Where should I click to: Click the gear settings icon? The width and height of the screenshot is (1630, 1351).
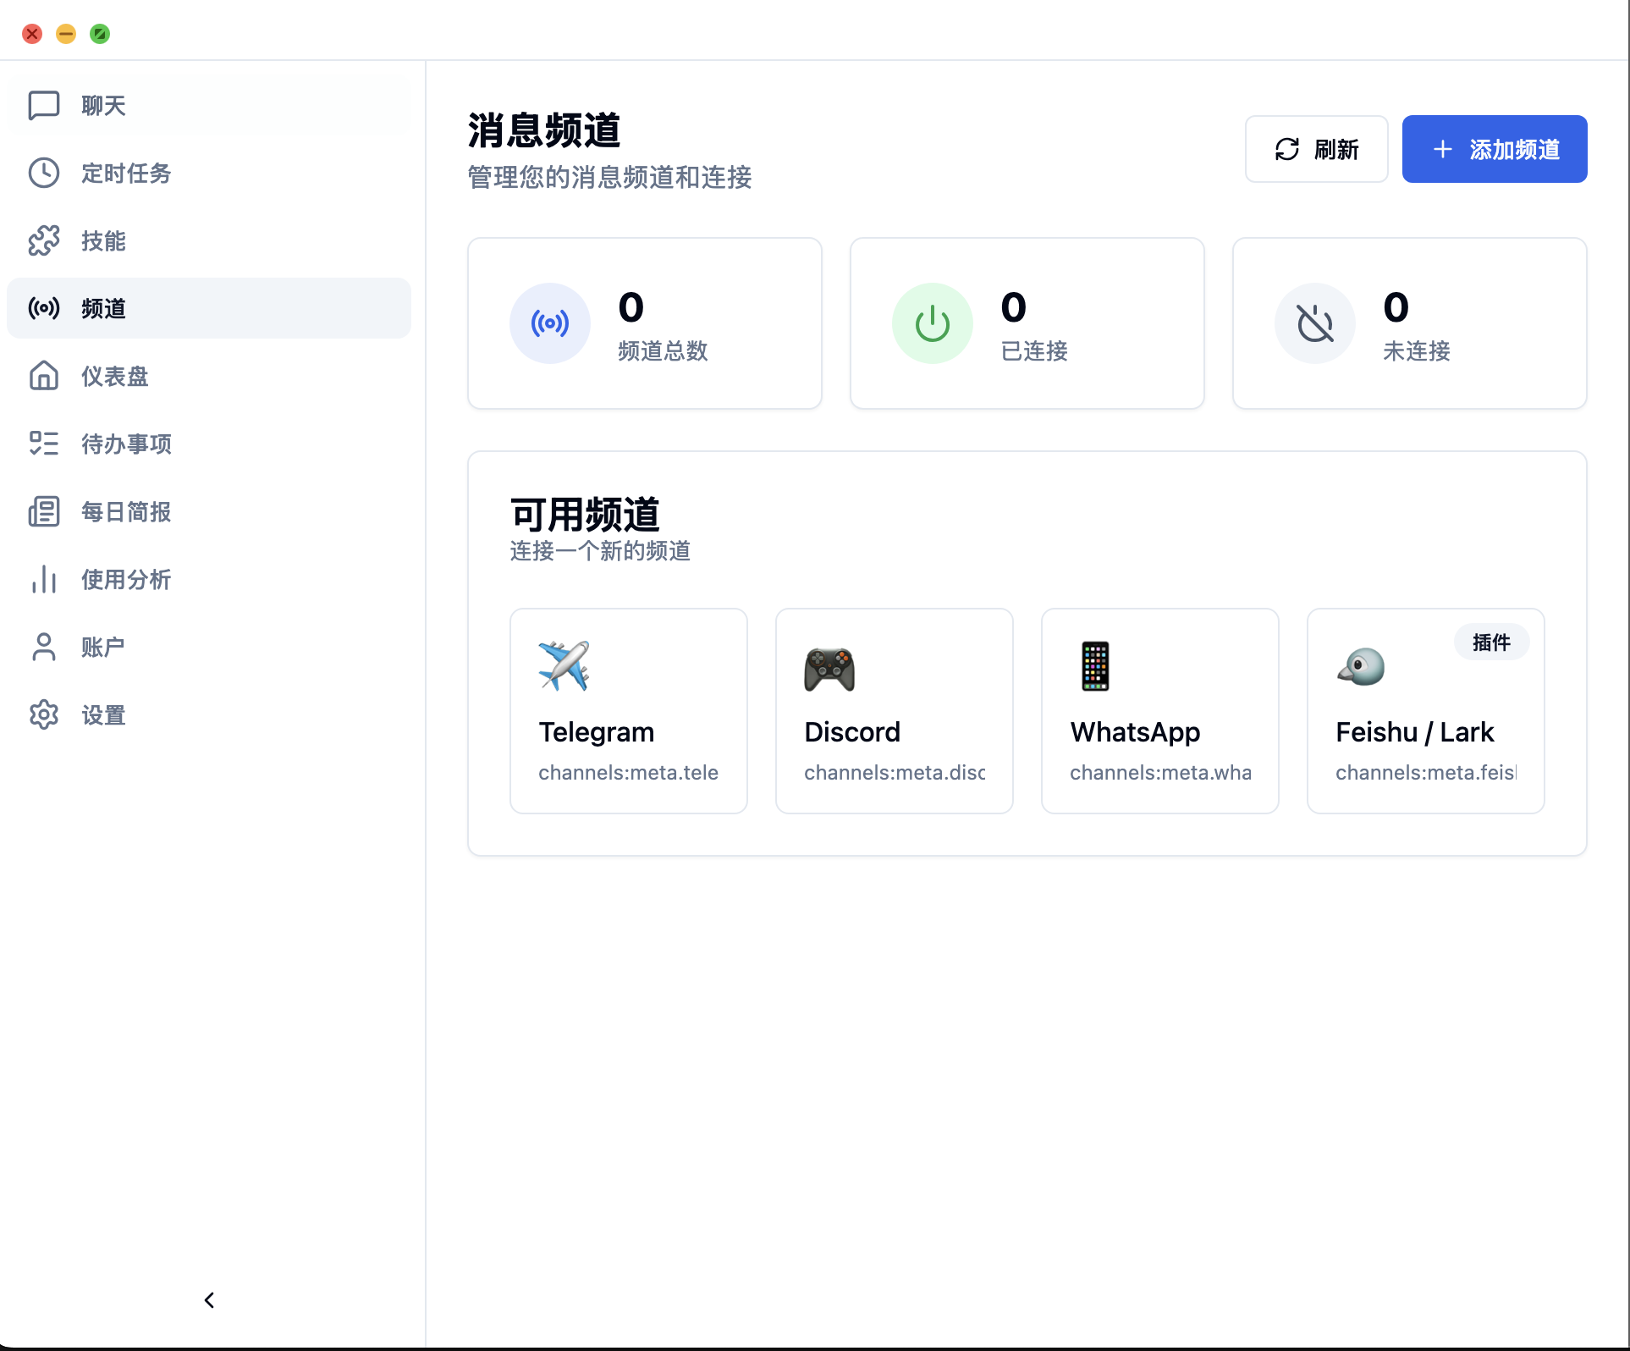(44, 715)
